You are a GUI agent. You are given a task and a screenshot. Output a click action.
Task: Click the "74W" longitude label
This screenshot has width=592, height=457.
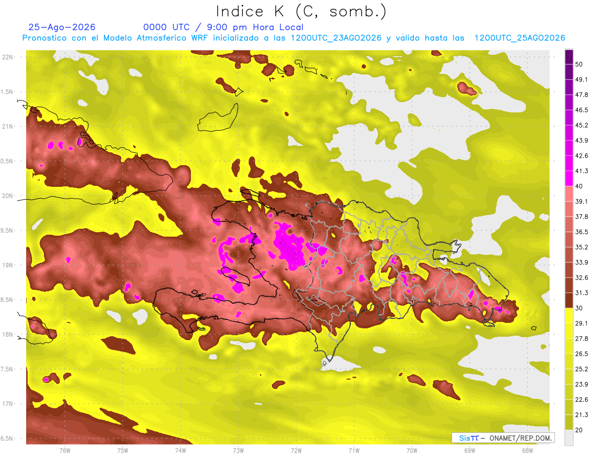[181, 451]
